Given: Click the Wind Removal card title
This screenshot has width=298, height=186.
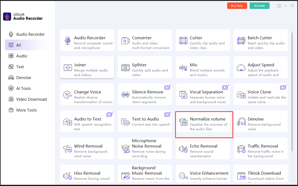Looking at the screenshot, I should point(88,146).
